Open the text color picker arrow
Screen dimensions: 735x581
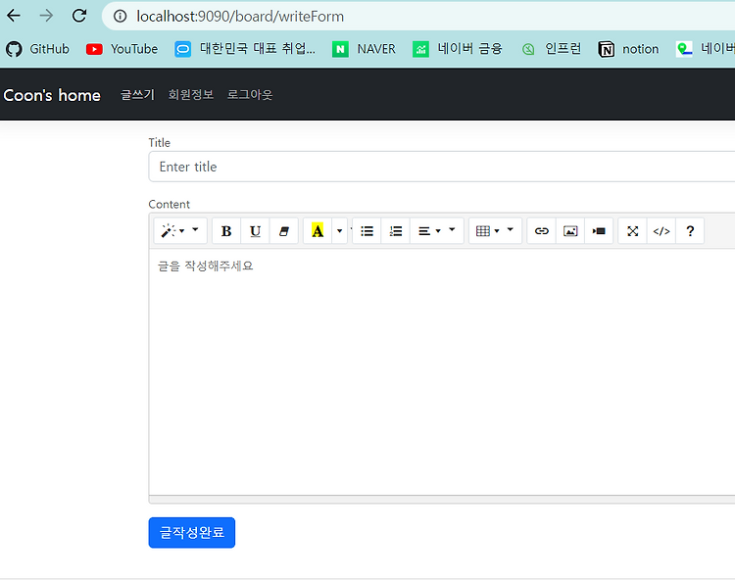(x=339, y=230)
